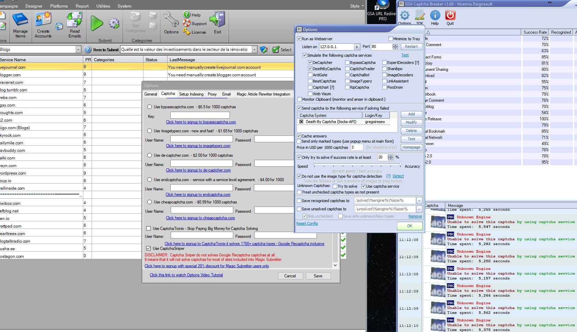
Task: Open GSA Captcha Breaker SDK icon
Action: coord(420,15)
